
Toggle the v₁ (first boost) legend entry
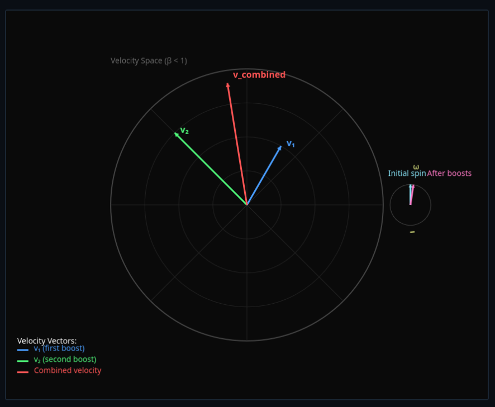(59, 348)
